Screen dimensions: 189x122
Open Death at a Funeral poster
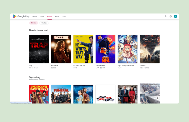pyautogui.click(x=61, y=94)
